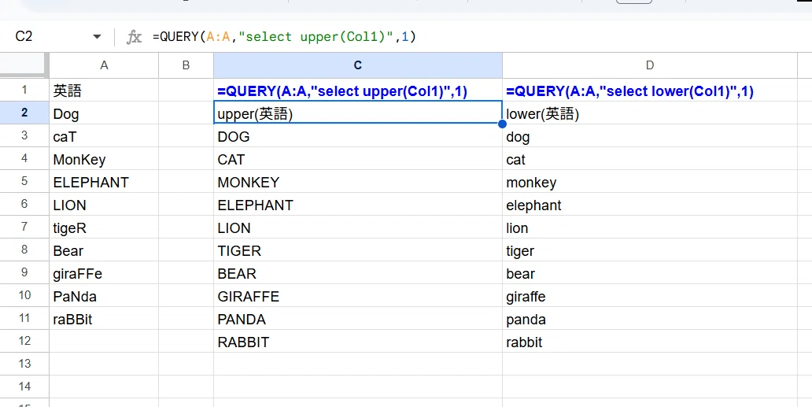
Task: Select row 12 header
Action: [x=24, y=341]
